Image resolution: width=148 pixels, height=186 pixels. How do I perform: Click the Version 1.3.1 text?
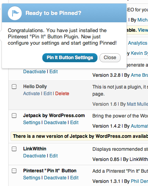click(x=106, y=181)
